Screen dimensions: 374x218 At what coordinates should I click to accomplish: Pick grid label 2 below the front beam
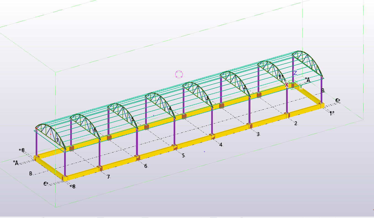(x=296, y=123)
